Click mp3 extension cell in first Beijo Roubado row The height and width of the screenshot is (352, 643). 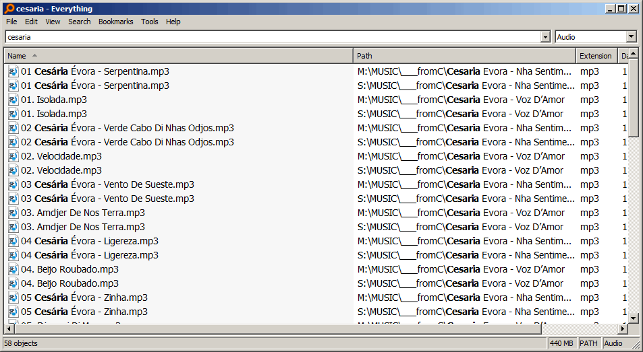point(590,269)
